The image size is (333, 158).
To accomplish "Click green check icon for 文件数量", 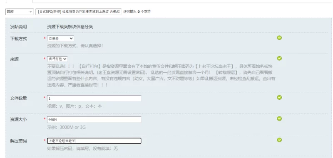I will [279, 97].
